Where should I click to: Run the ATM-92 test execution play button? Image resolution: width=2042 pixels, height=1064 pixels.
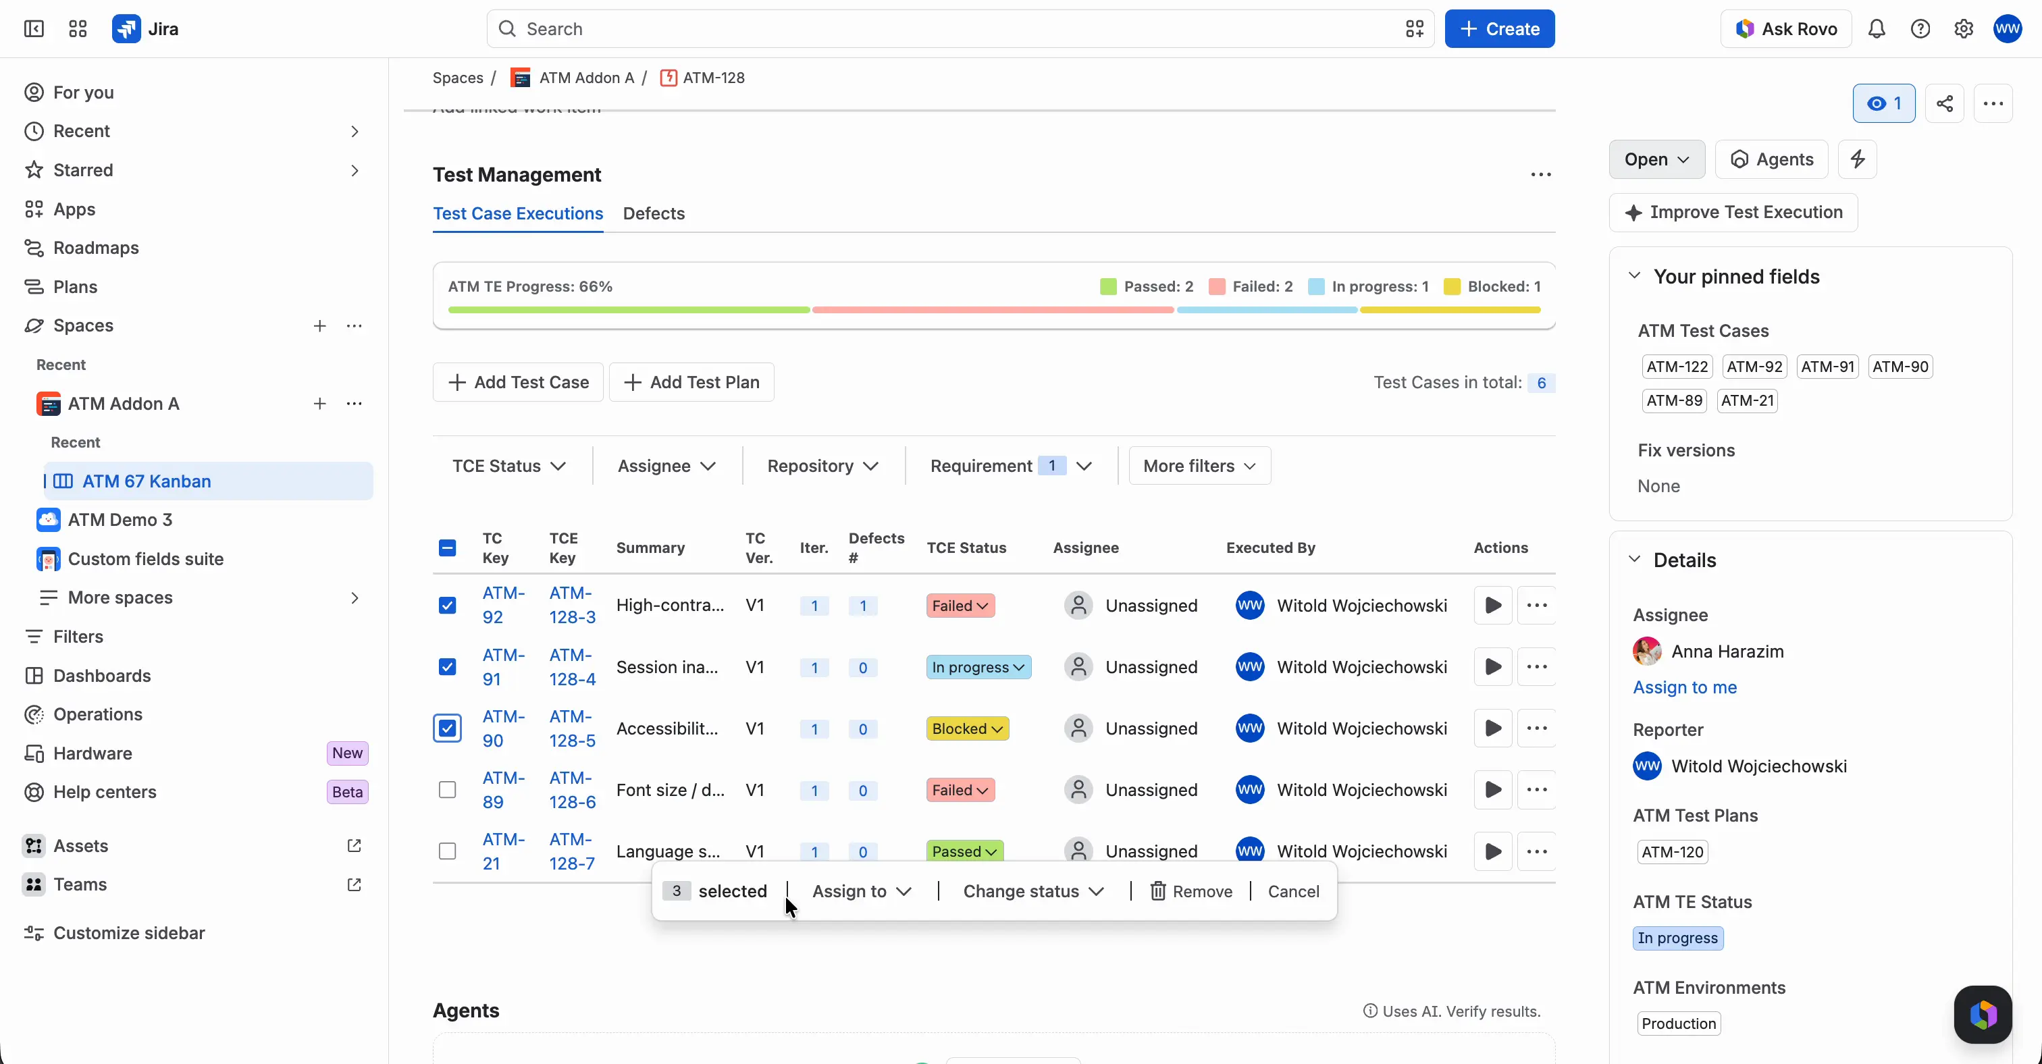pos(1492,606)
